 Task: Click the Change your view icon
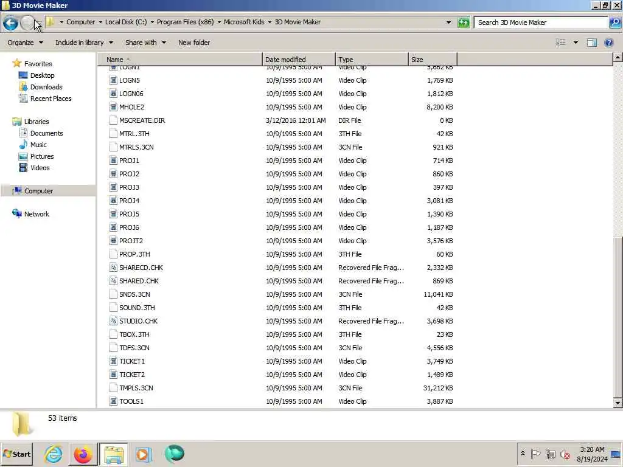coord(560,43)
